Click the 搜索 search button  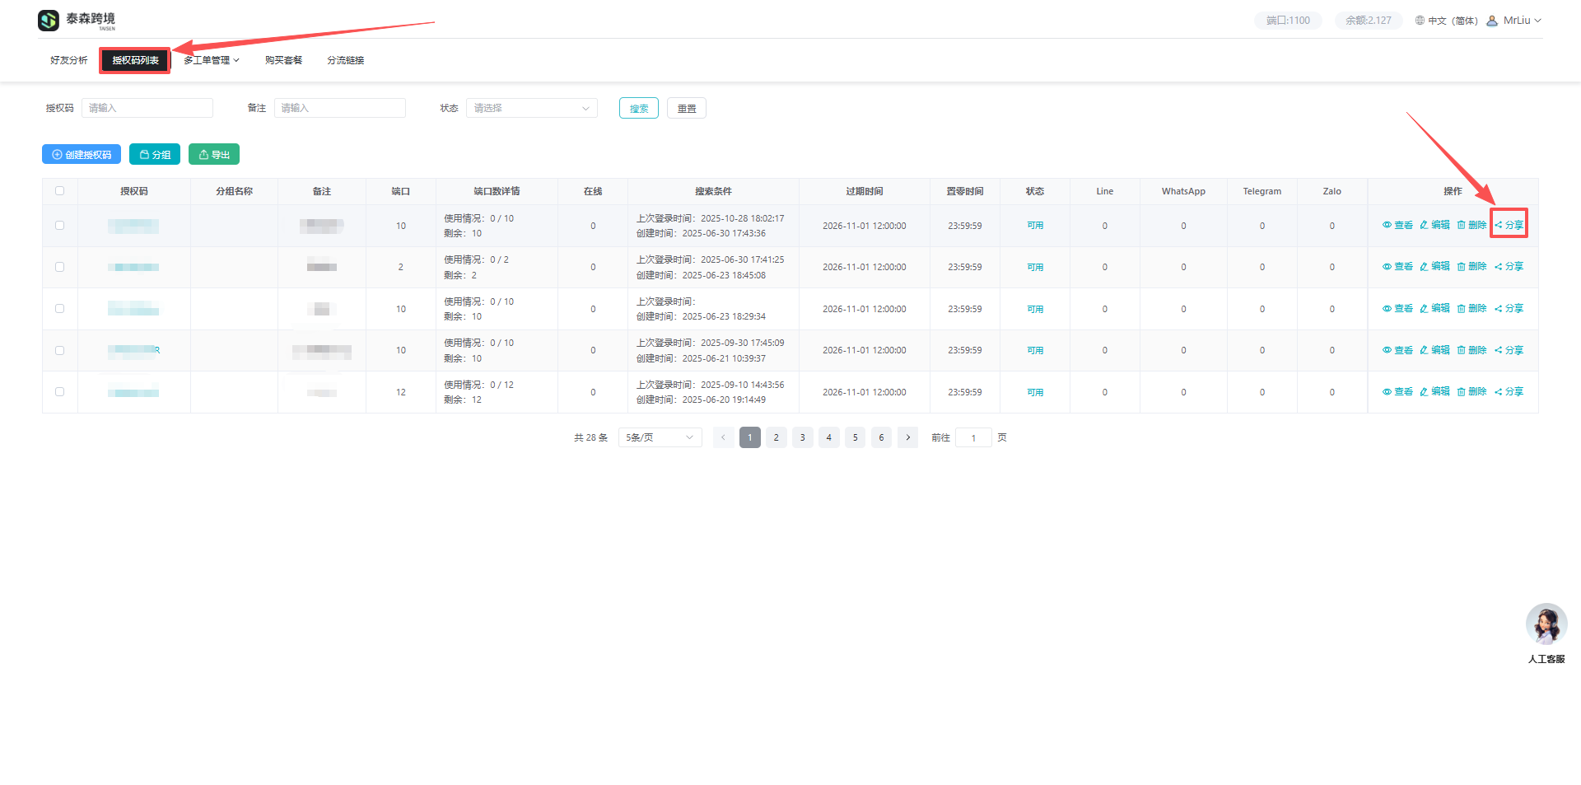click(638, 109)
